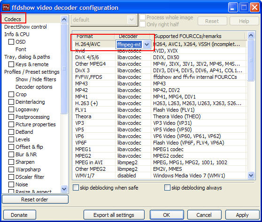This screenshot has width=262, height=222.
Task: Enable the Logoaway checkbox
Action: (11, 109)
